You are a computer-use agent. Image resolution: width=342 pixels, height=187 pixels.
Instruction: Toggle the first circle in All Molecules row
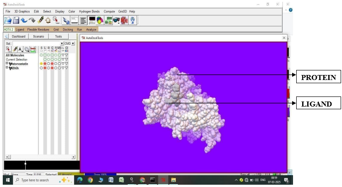coord(41,55)
